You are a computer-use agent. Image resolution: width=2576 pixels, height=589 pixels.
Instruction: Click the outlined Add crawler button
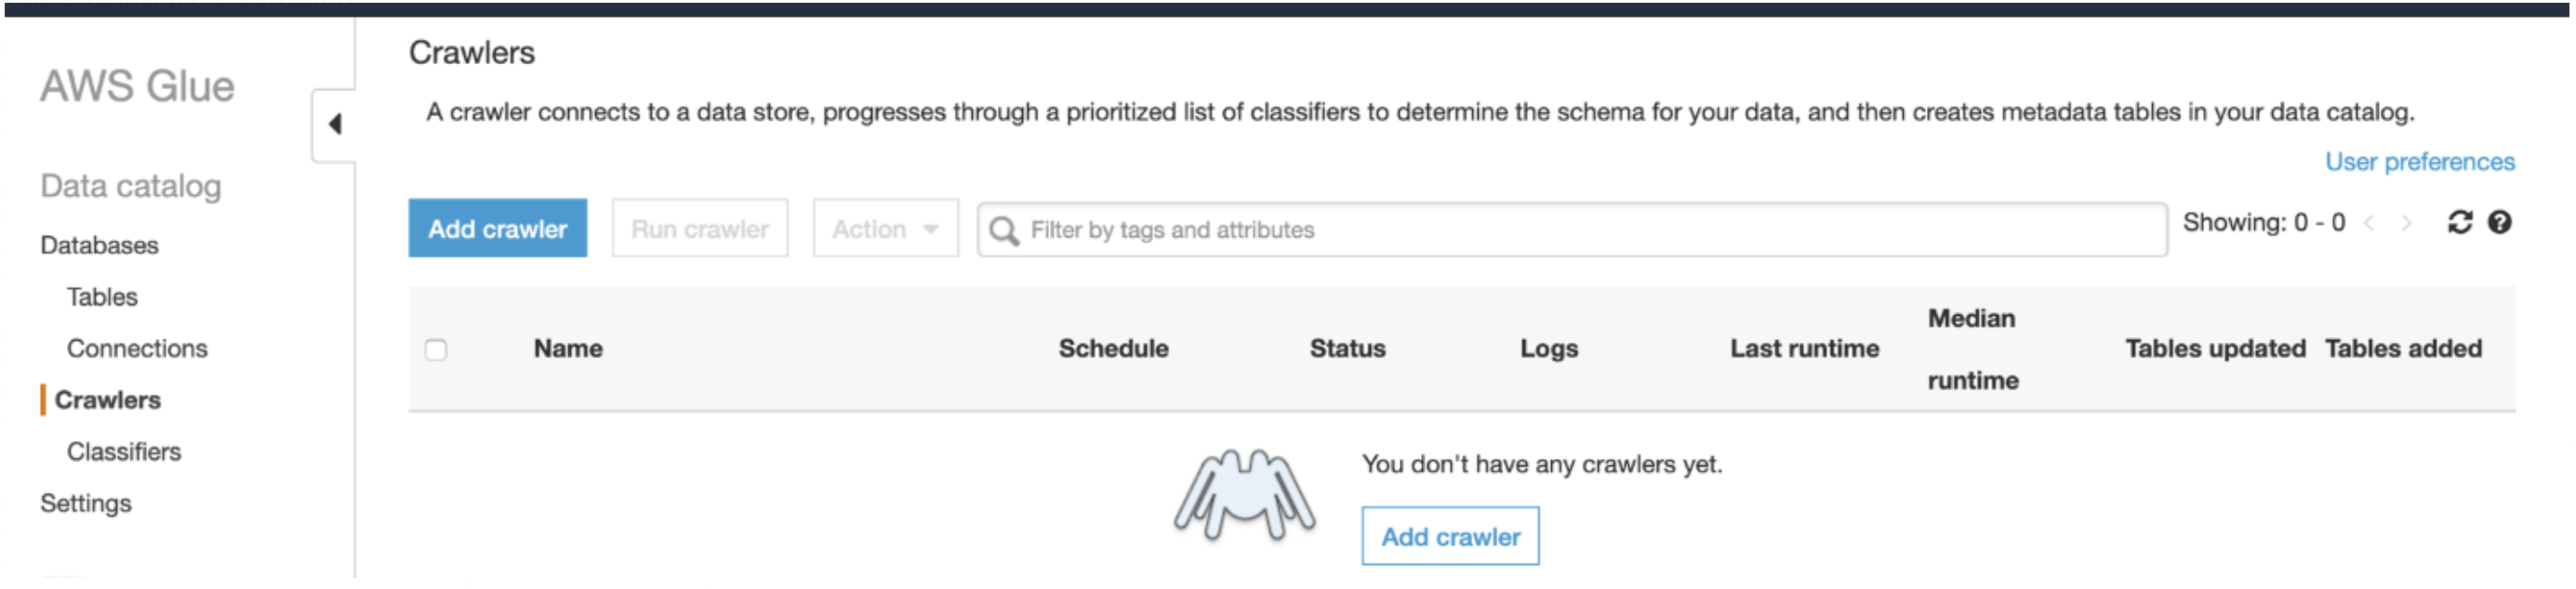(1449, 537)
